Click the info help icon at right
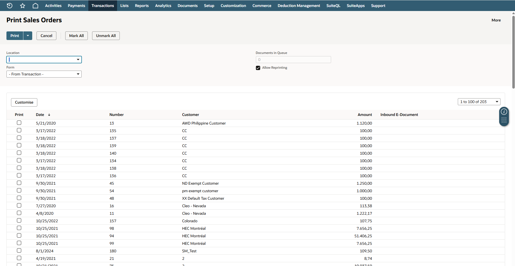The width and height of the screenshot is (515, 266). click(504, 112)
